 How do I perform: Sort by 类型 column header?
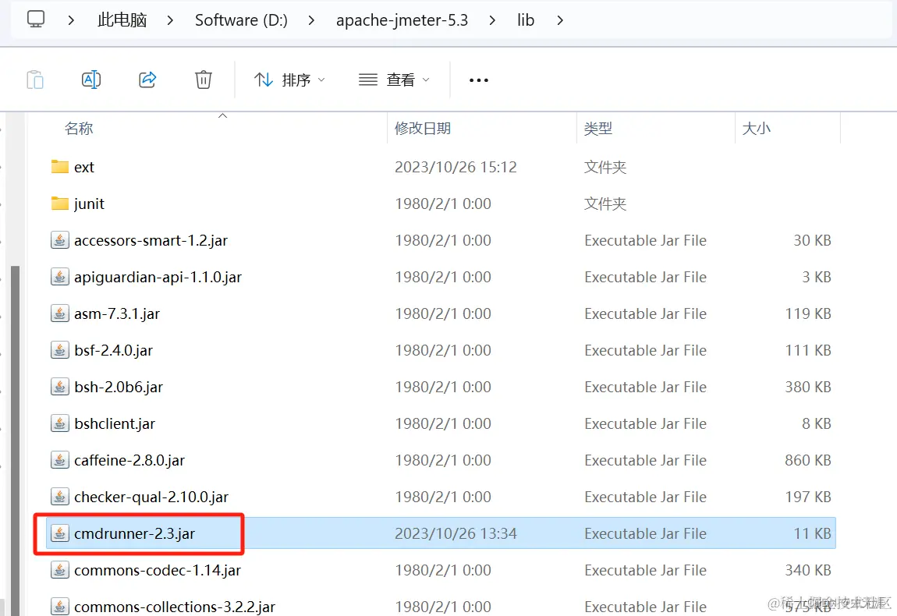coord(597,128)
